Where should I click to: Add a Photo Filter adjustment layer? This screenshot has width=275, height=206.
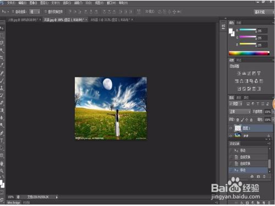coord(251,81)
